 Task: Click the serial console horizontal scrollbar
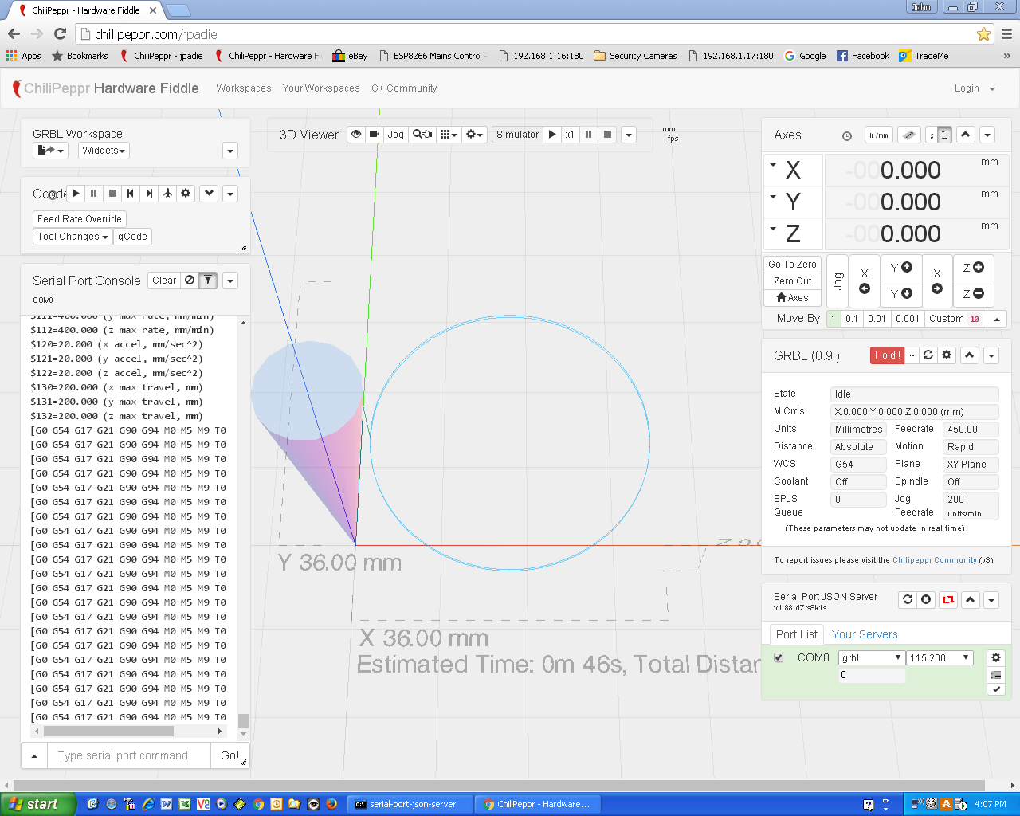coord(108,731)
